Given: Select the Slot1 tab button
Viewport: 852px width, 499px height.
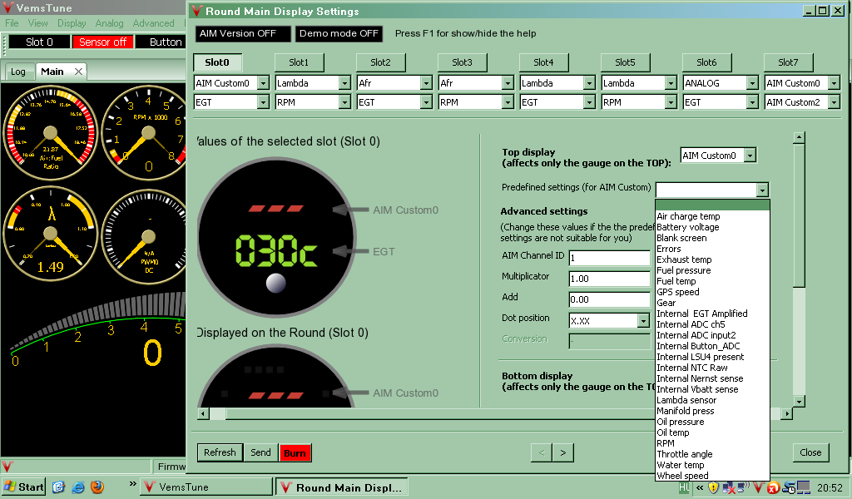Looking at the screenshot, I should point(299,62).
